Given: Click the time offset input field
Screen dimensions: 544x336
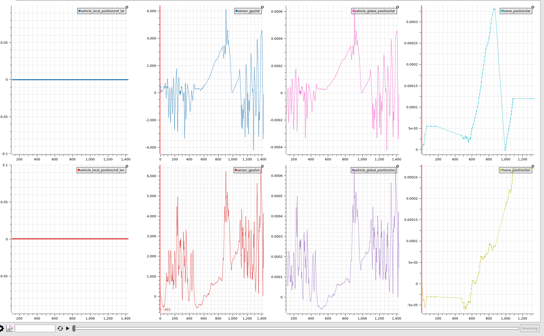Looking at the screenshot, I should [35, 328].
